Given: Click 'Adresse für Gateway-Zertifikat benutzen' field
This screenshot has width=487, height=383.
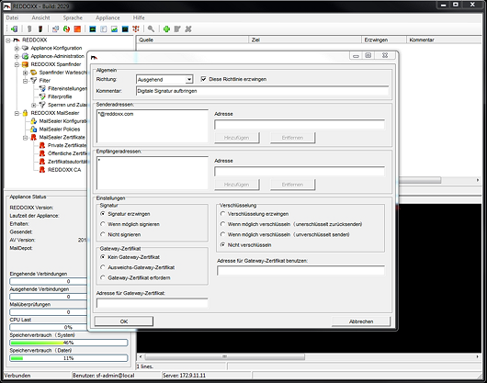Looking at the screenshot, I should point(300,270).
